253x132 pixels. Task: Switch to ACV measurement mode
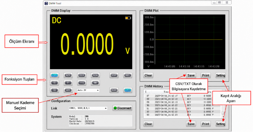[68, 75]
